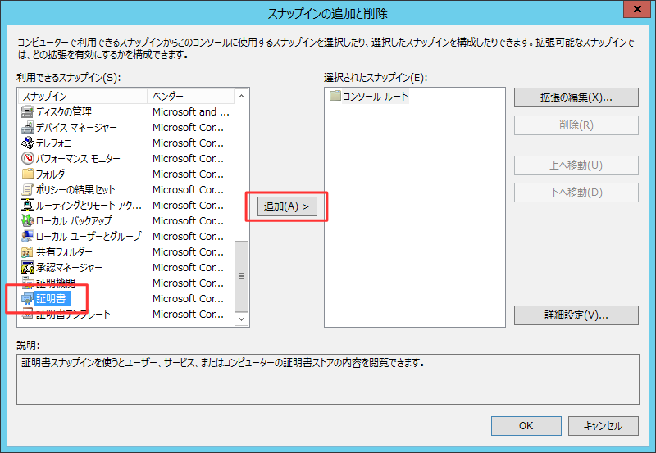
Task: Click the ルーティングとリモート アクセス icon
Action: pyautogui.click(x=28, y=205)
